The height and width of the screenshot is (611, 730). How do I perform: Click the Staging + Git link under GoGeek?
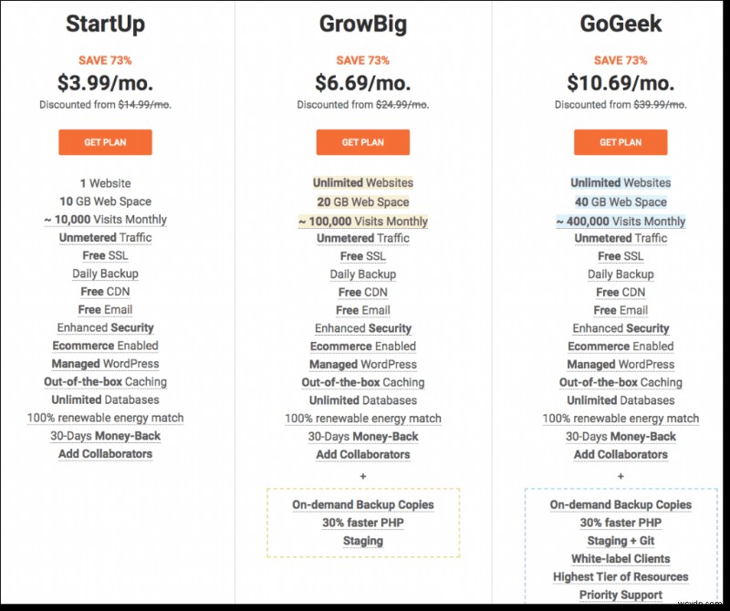pos(620,541)
